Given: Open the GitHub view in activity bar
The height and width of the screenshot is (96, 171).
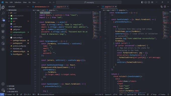Looking at the screenshot, I should [3, 31].
